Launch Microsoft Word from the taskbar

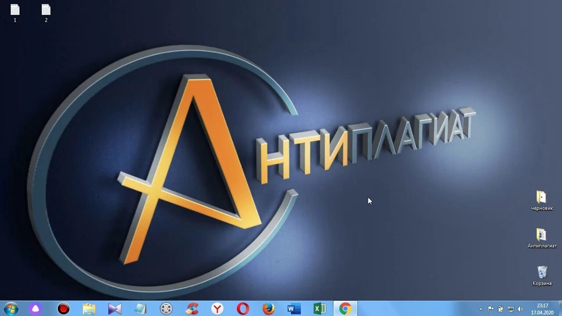(x=294, y=309)
